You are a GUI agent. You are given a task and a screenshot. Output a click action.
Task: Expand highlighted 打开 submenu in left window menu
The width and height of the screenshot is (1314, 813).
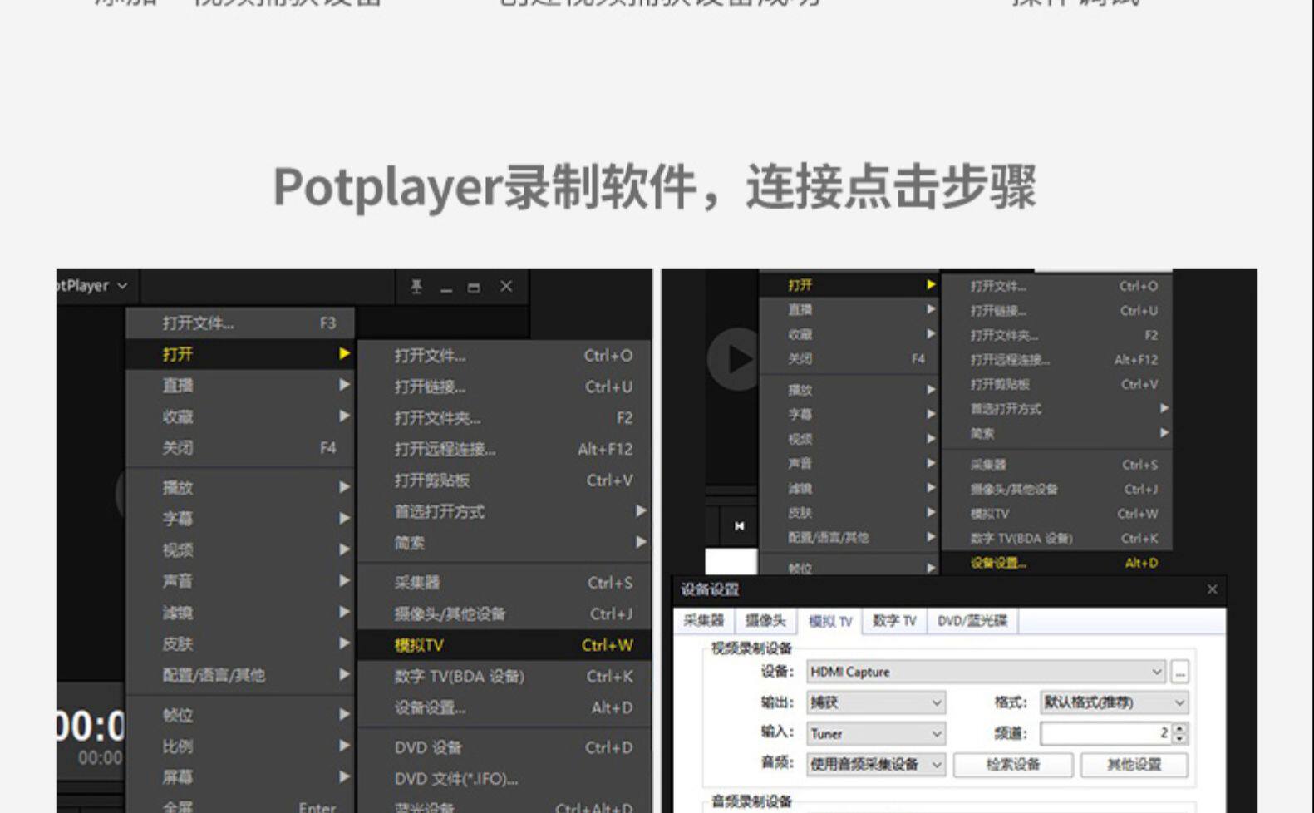point(241,354)
